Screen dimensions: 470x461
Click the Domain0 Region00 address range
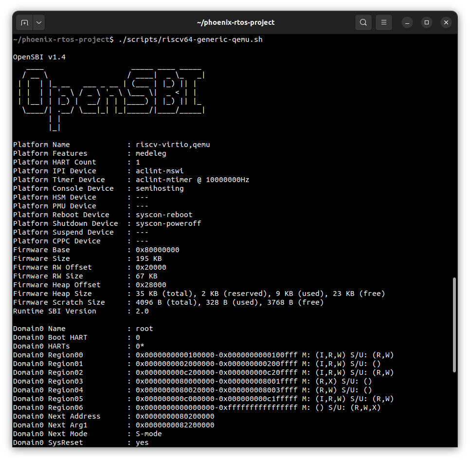(x=217, y=355)
